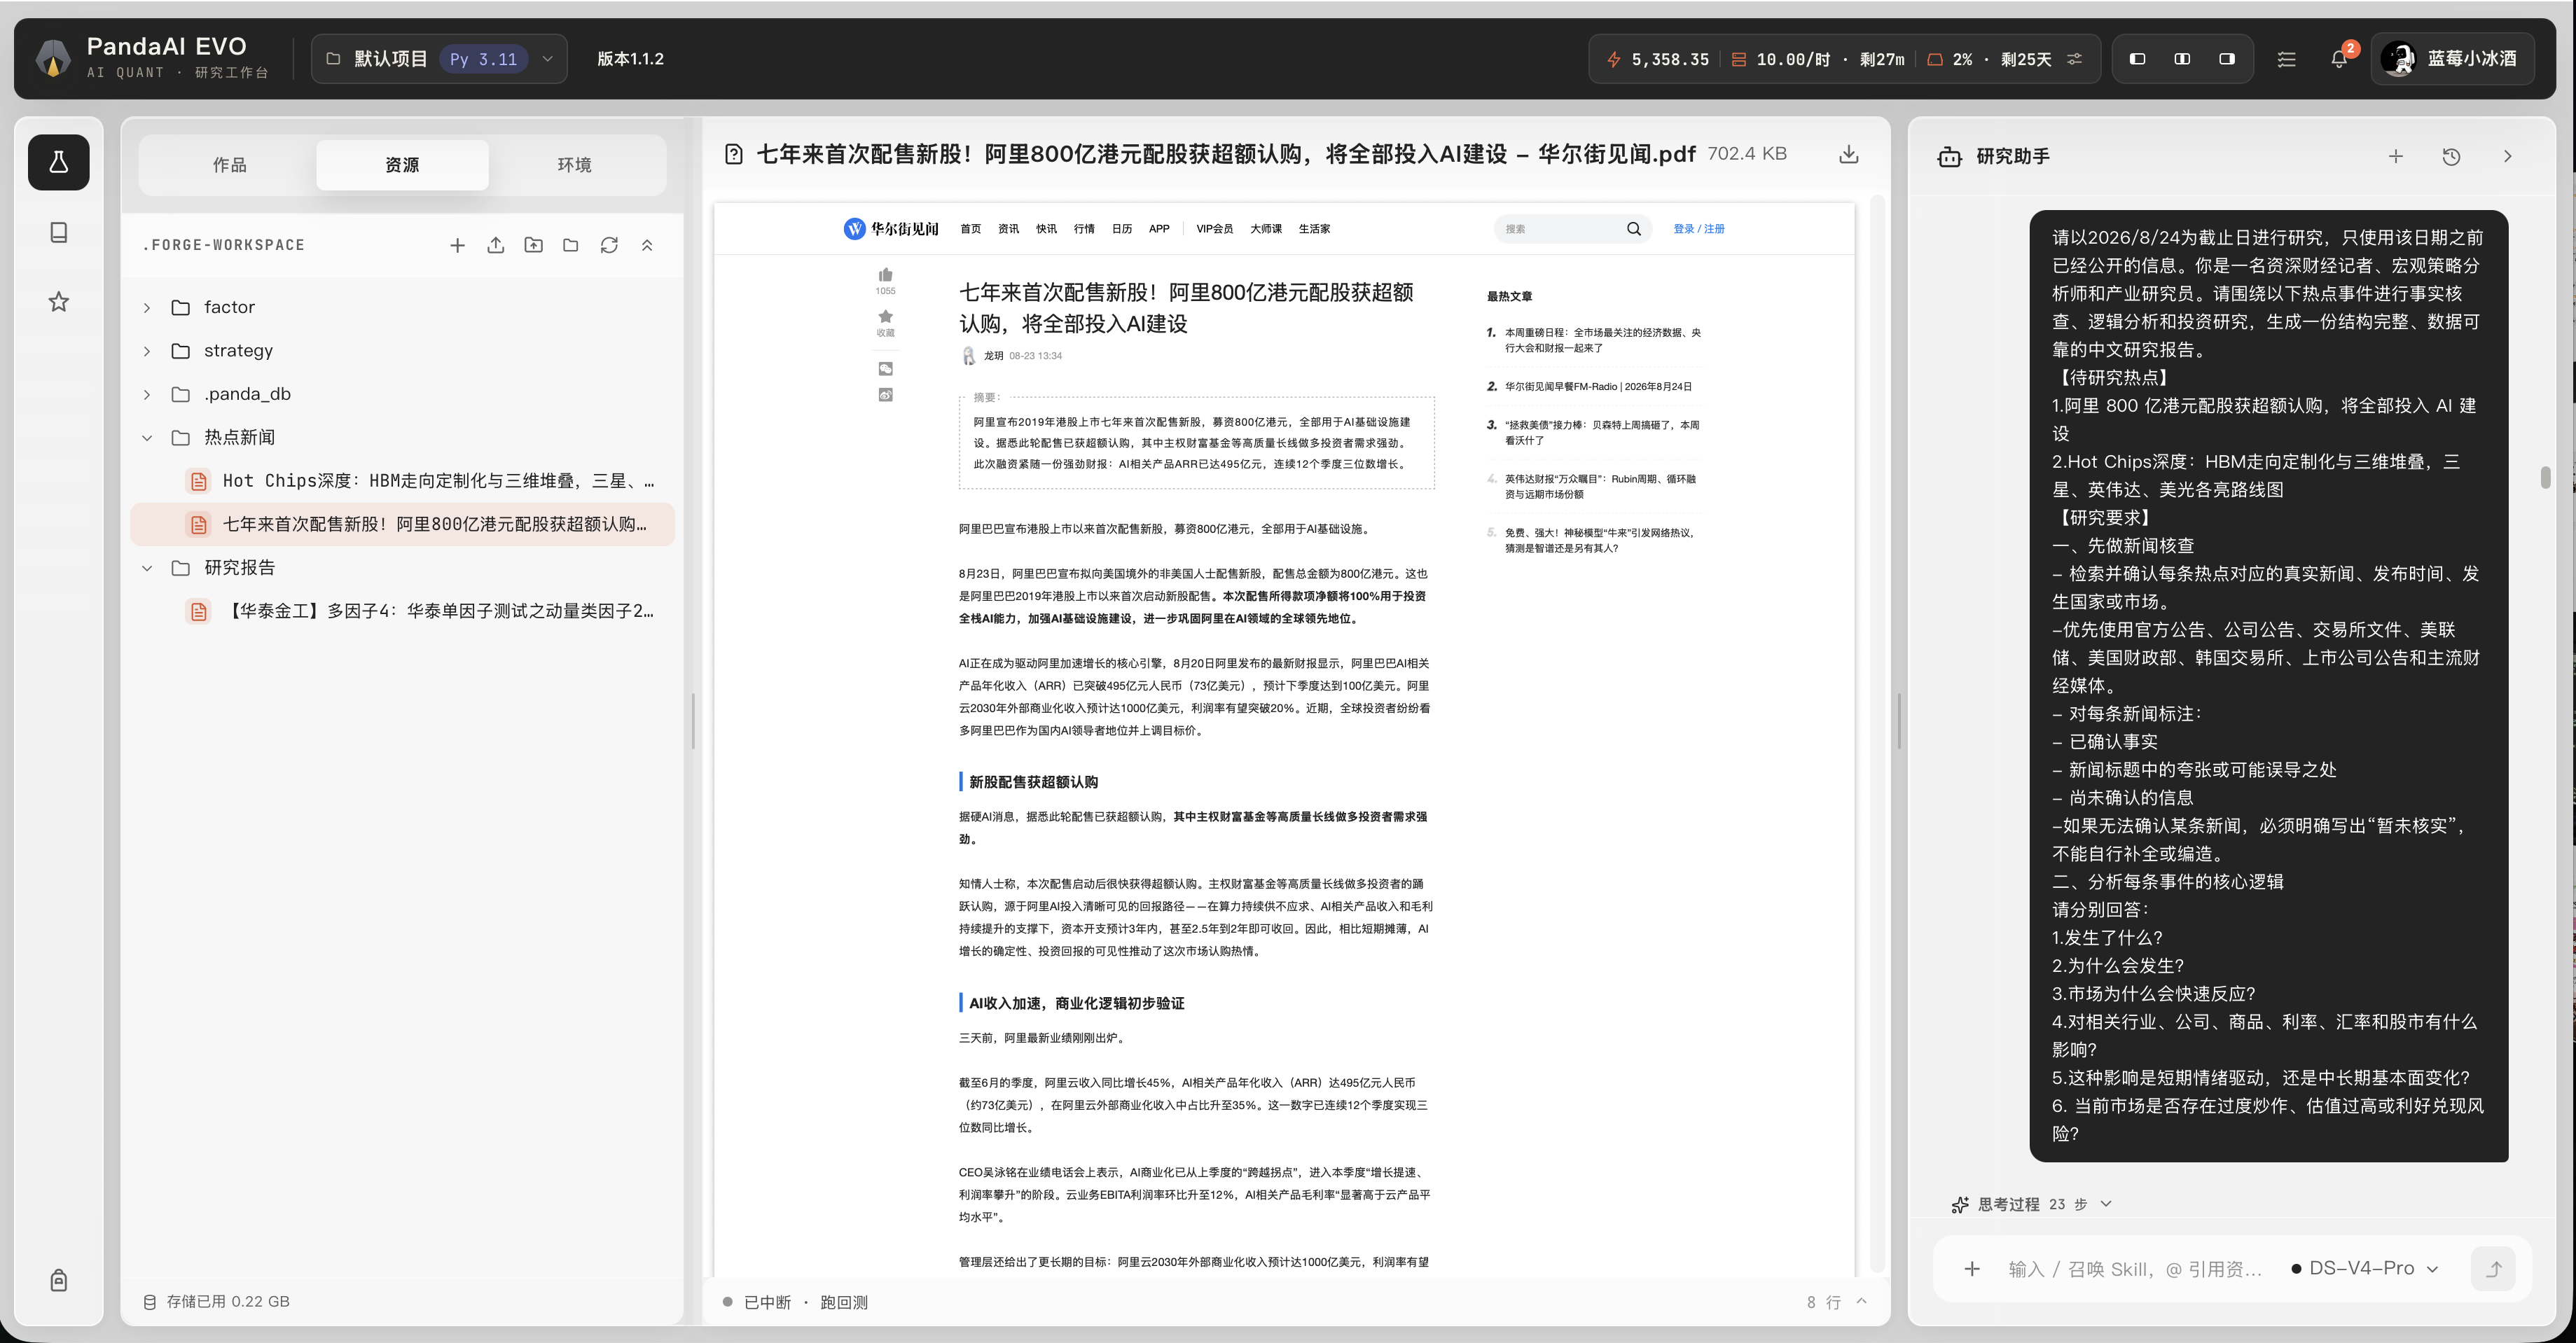Switch to the 资源 tab
Screen dimensions: 2576x1343
point(402,164)
